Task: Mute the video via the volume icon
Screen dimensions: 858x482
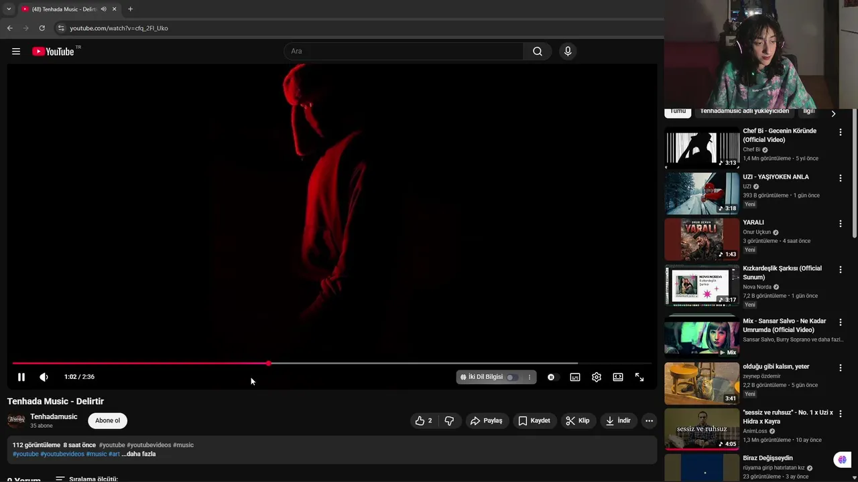Action: (x=44, y=377)
